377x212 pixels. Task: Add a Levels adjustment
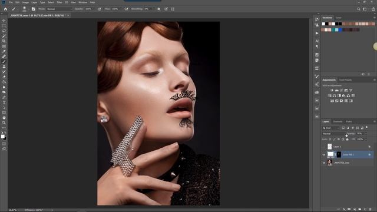pos(336,90)
